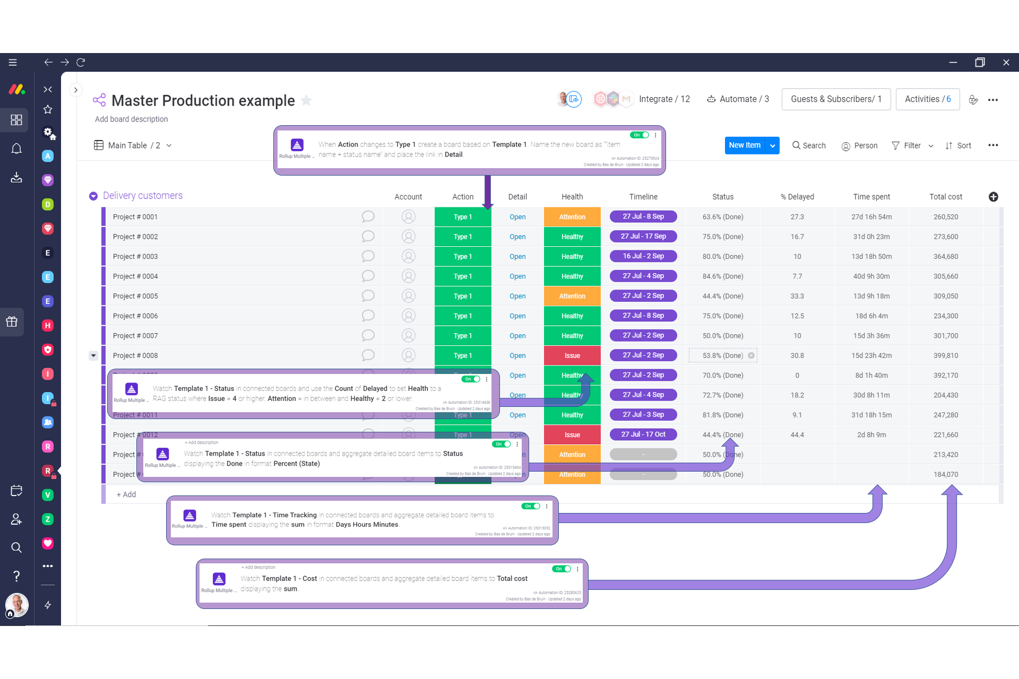The image size is (1019, 679).
Task: Toggle the star to favorite Master Production example
Action: pyautogui.click(x=306, y=101)
